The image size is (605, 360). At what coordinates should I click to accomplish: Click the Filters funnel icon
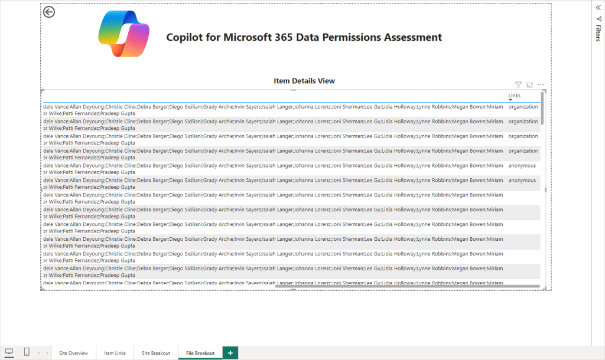click(598, 19)
